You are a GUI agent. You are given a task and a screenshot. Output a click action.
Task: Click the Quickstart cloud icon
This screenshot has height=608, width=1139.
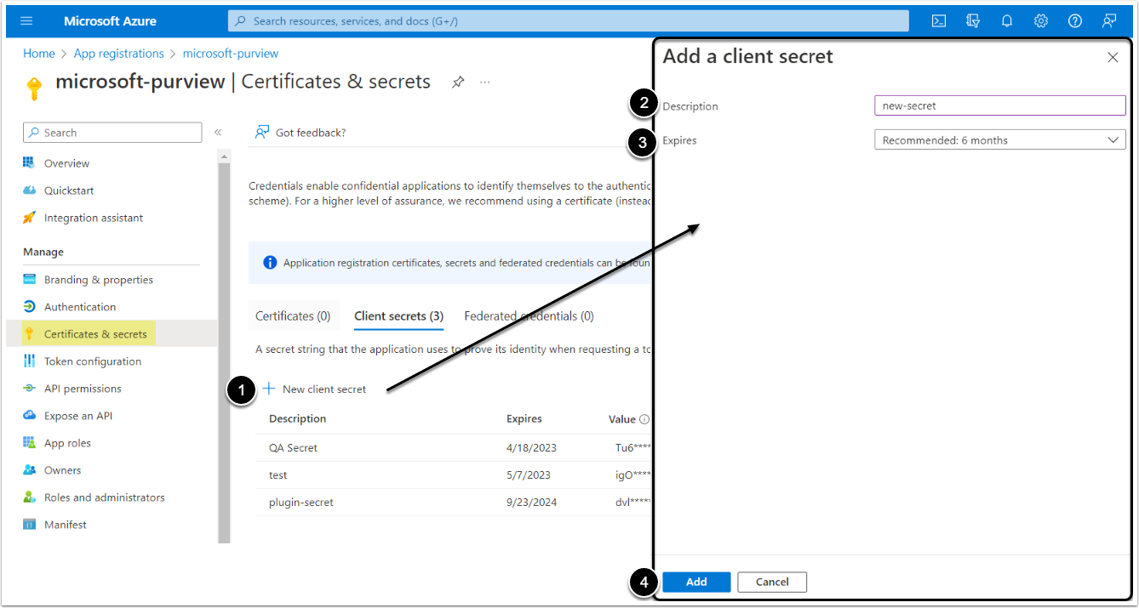click(x=29, y=190)
